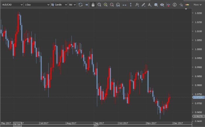Open the Bid price side dropdown
Image resolution: width=205 pixels, height=127 pixels.
pyautogui.click(x=72, y=5)
